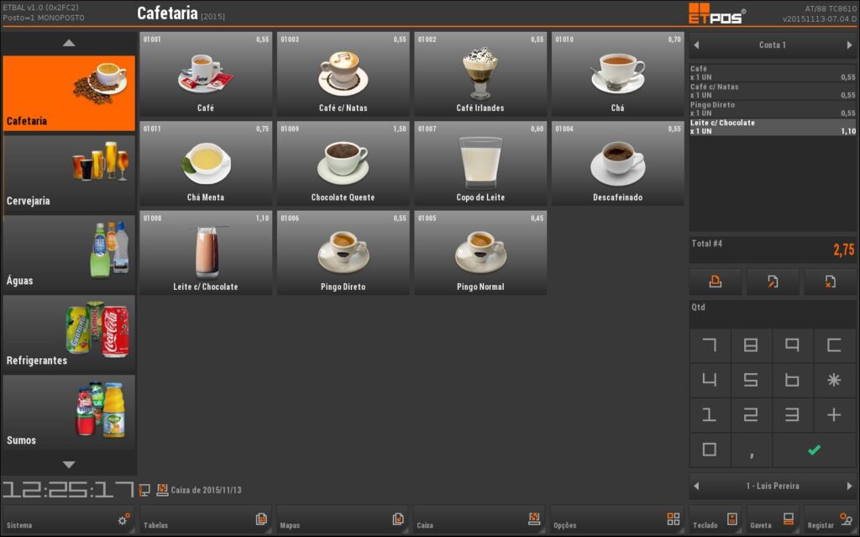Click the cancel document icon below the total
Image resolution: width=860 pixels, height=537 pixels.
(830, 282)
